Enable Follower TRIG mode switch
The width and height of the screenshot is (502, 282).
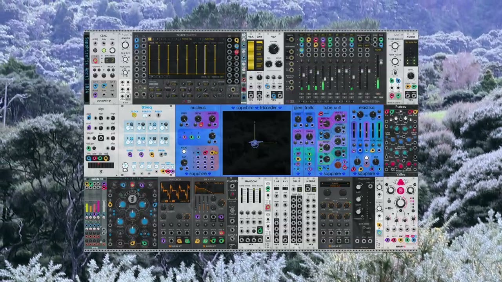pyautogui.click(x=364, y=232)
